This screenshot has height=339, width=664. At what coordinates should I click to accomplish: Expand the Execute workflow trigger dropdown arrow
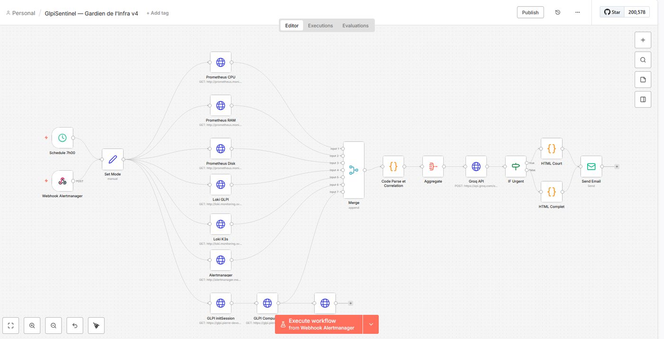tap(371, 324)
